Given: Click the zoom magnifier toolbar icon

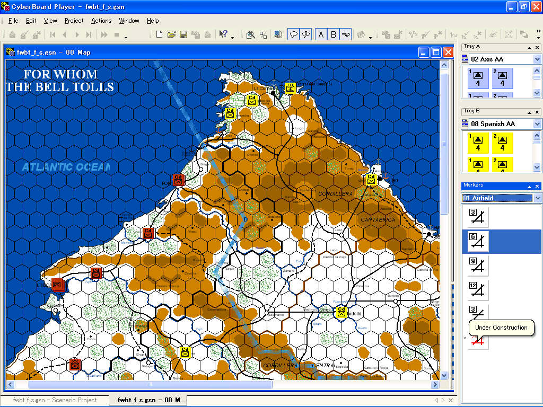Looking at the screenshot, I should [x=251, y=35].
